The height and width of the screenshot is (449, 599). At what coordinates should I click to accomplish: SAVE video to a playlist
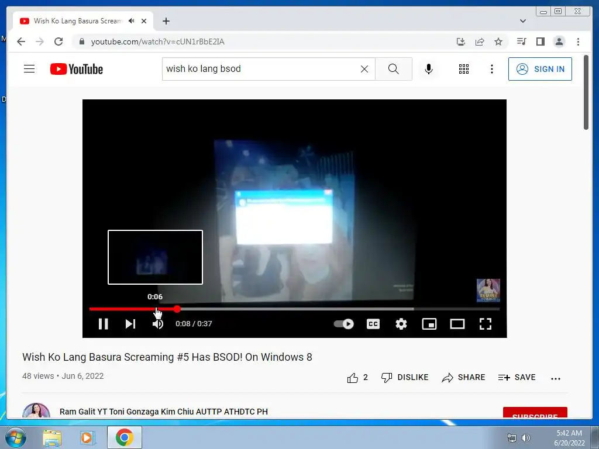pos(517,377)
